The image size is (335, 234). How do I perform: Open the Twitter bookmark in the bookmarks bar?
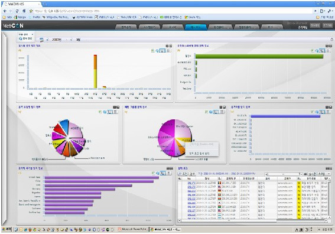35,17
